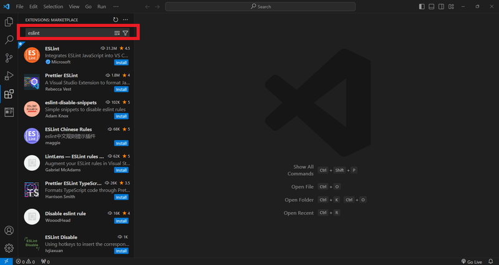499x265 pixels.
Task: Open the Selection menu
Action: 53,7
